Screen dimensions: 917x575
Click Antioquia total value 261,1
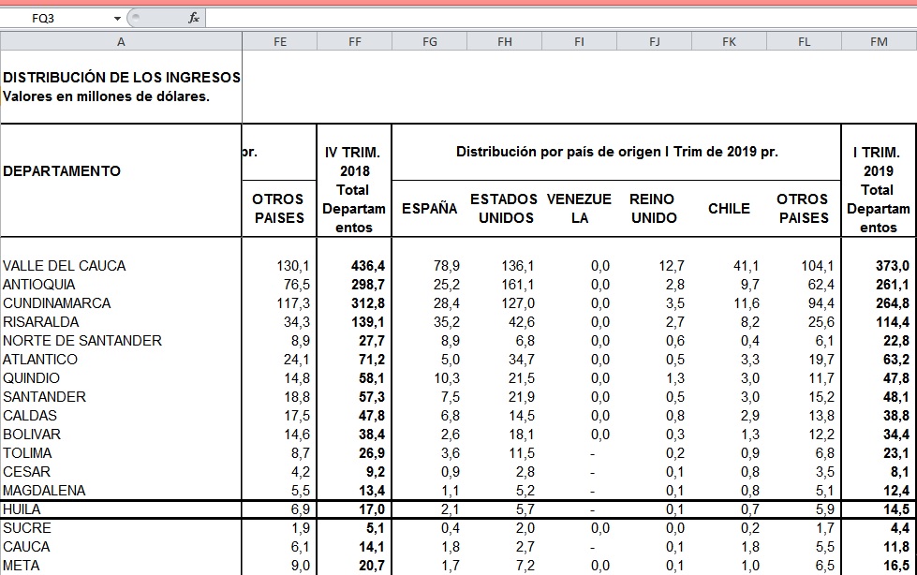[893, 285]
